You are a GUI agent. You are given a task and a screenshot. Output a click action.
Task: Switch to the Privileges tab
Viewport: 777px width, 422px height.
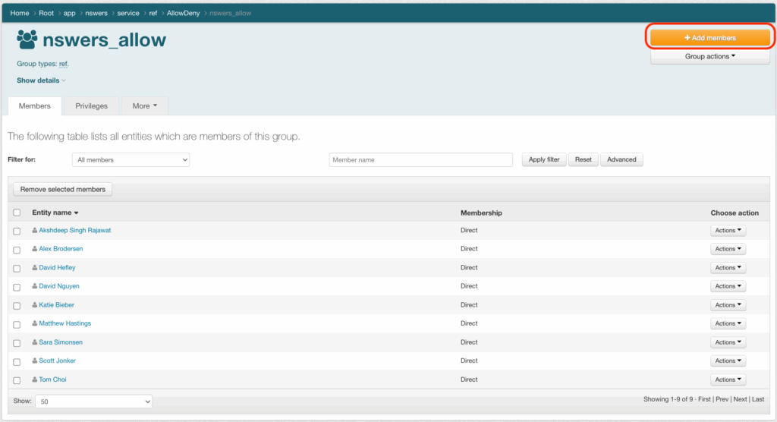pyautogui.click(x=91, y=106)
